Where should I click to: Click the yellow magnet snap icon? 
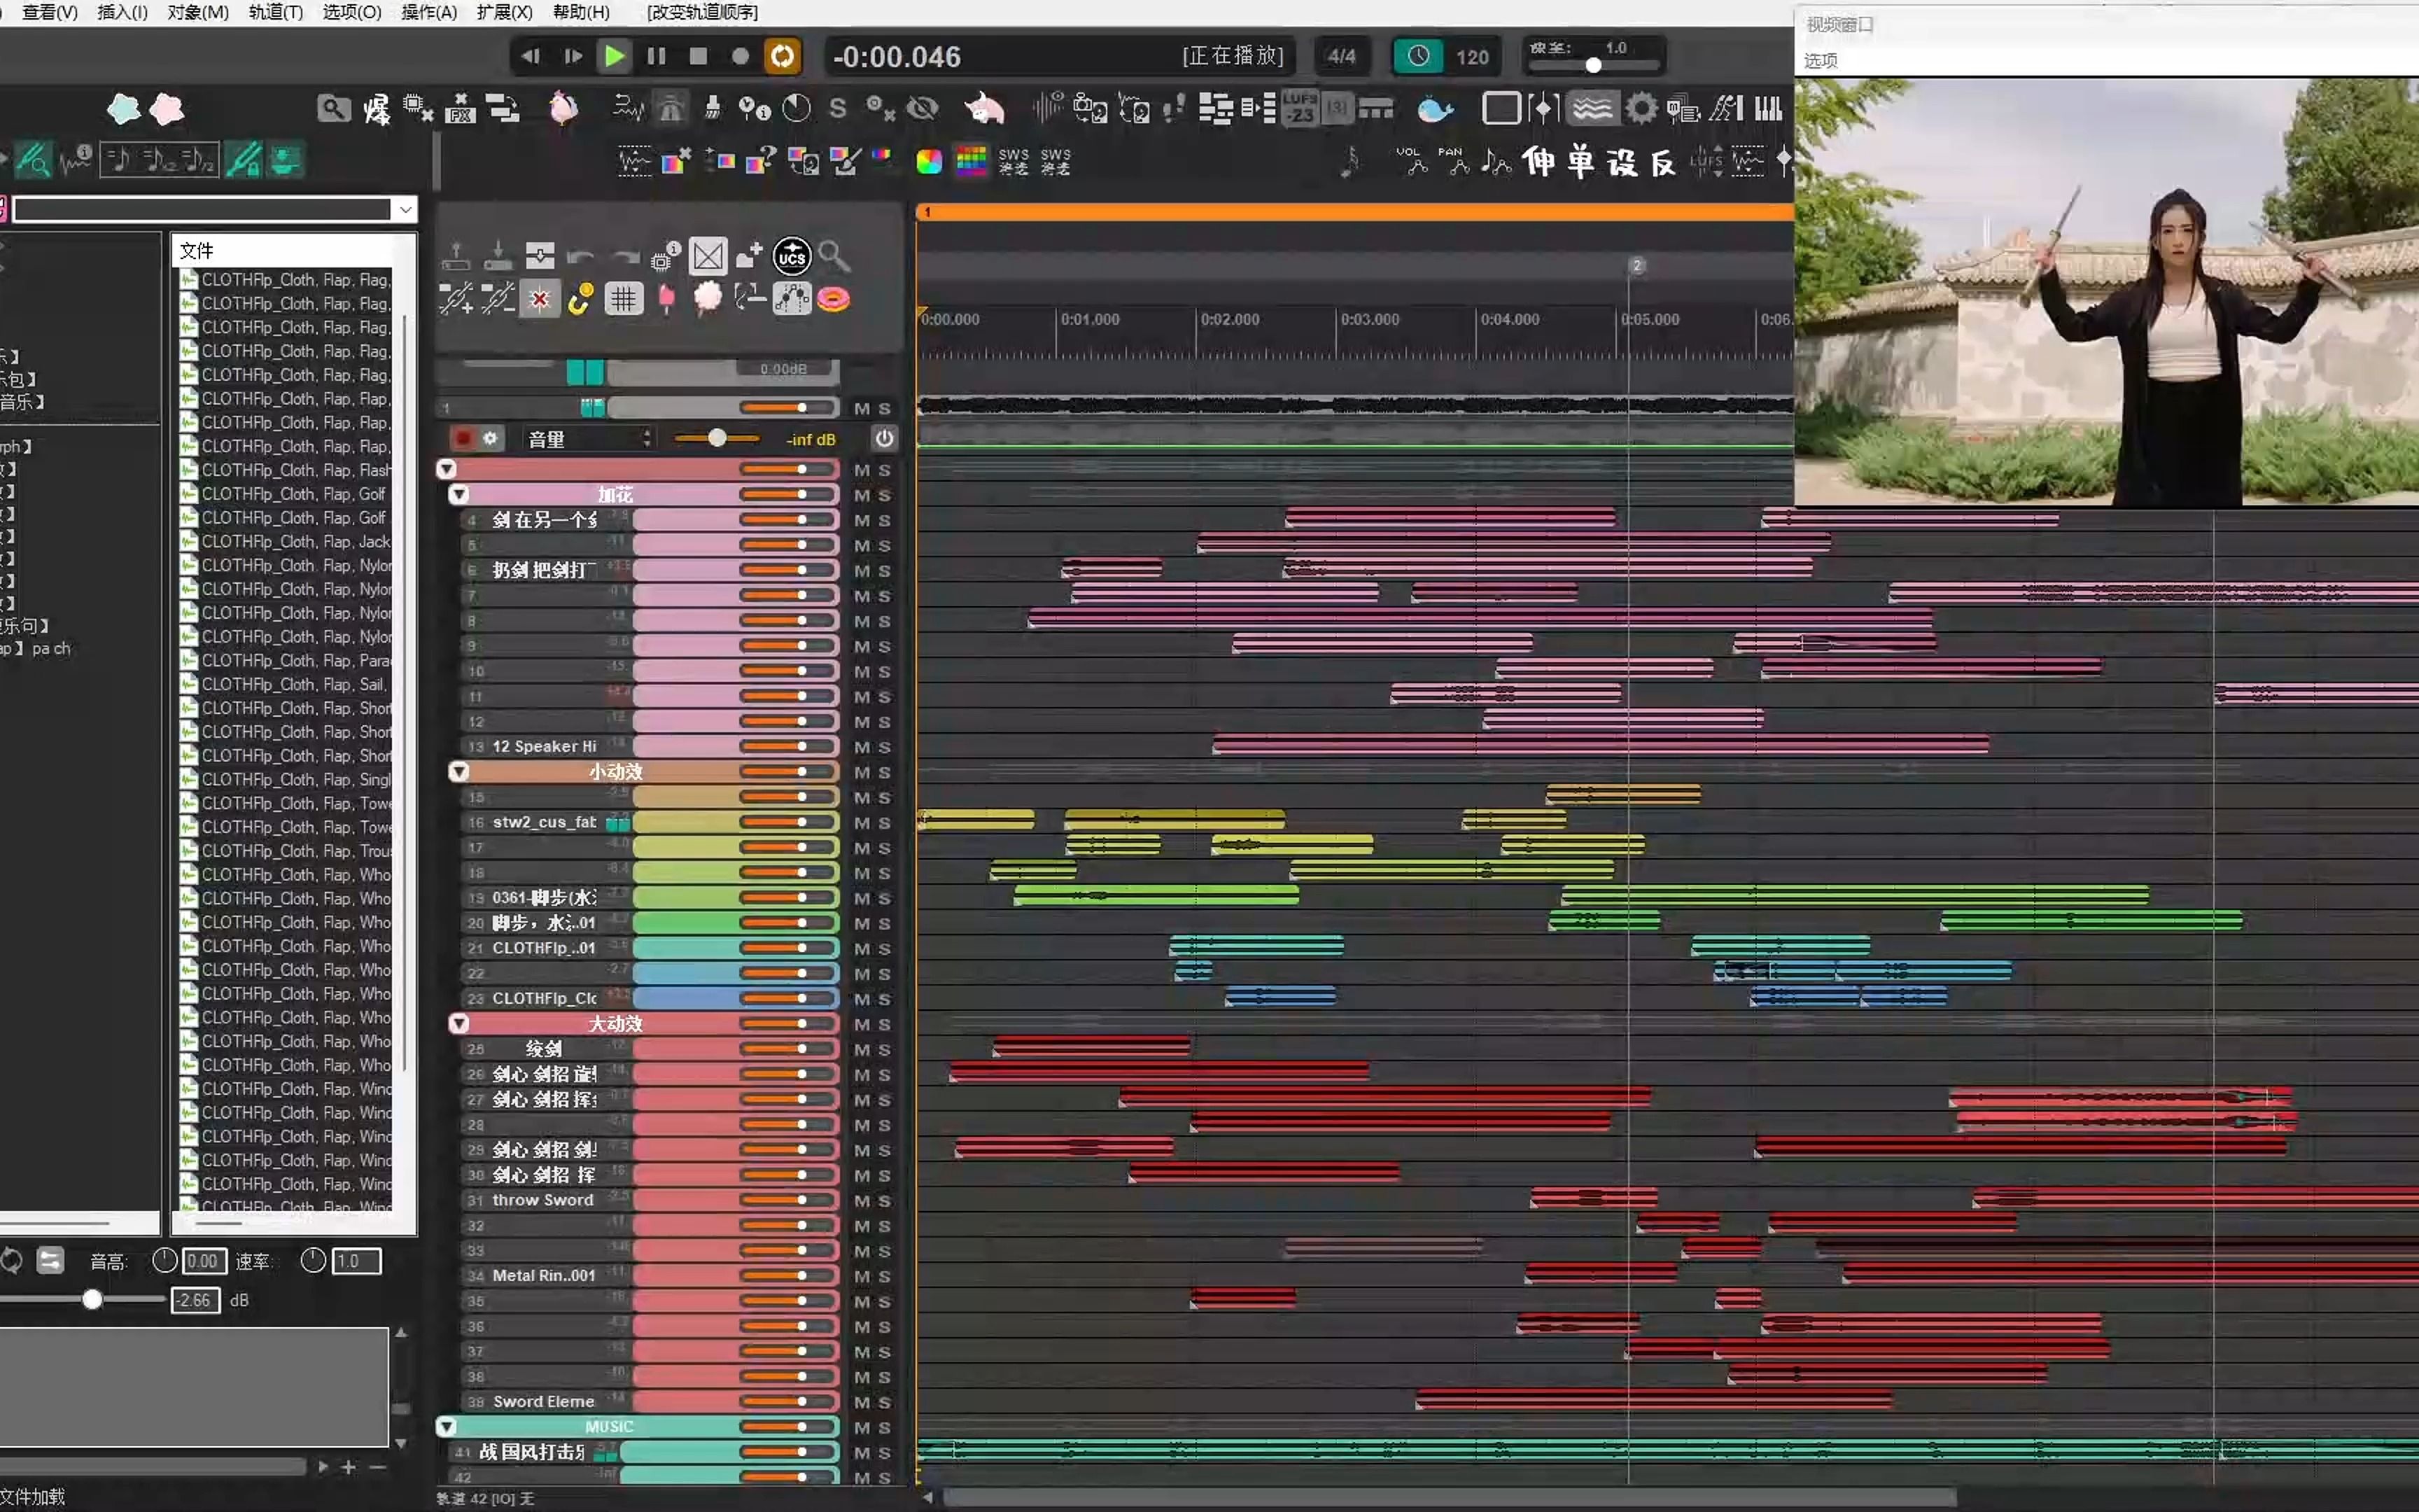[x=581, y=299]
